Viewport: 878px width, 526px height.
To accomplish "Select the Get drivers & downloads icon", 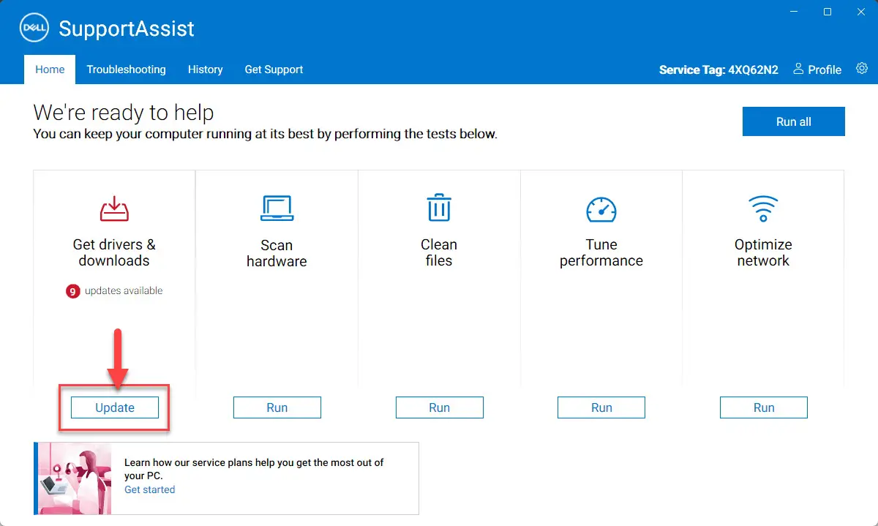I will pyautogui.click(x=113, y=207).
